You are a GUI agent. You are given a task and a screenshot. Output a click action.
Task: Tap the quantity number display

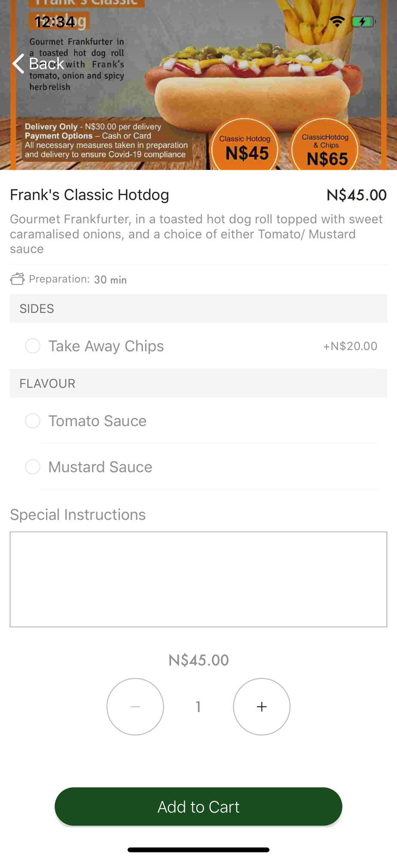coord(198,706)
